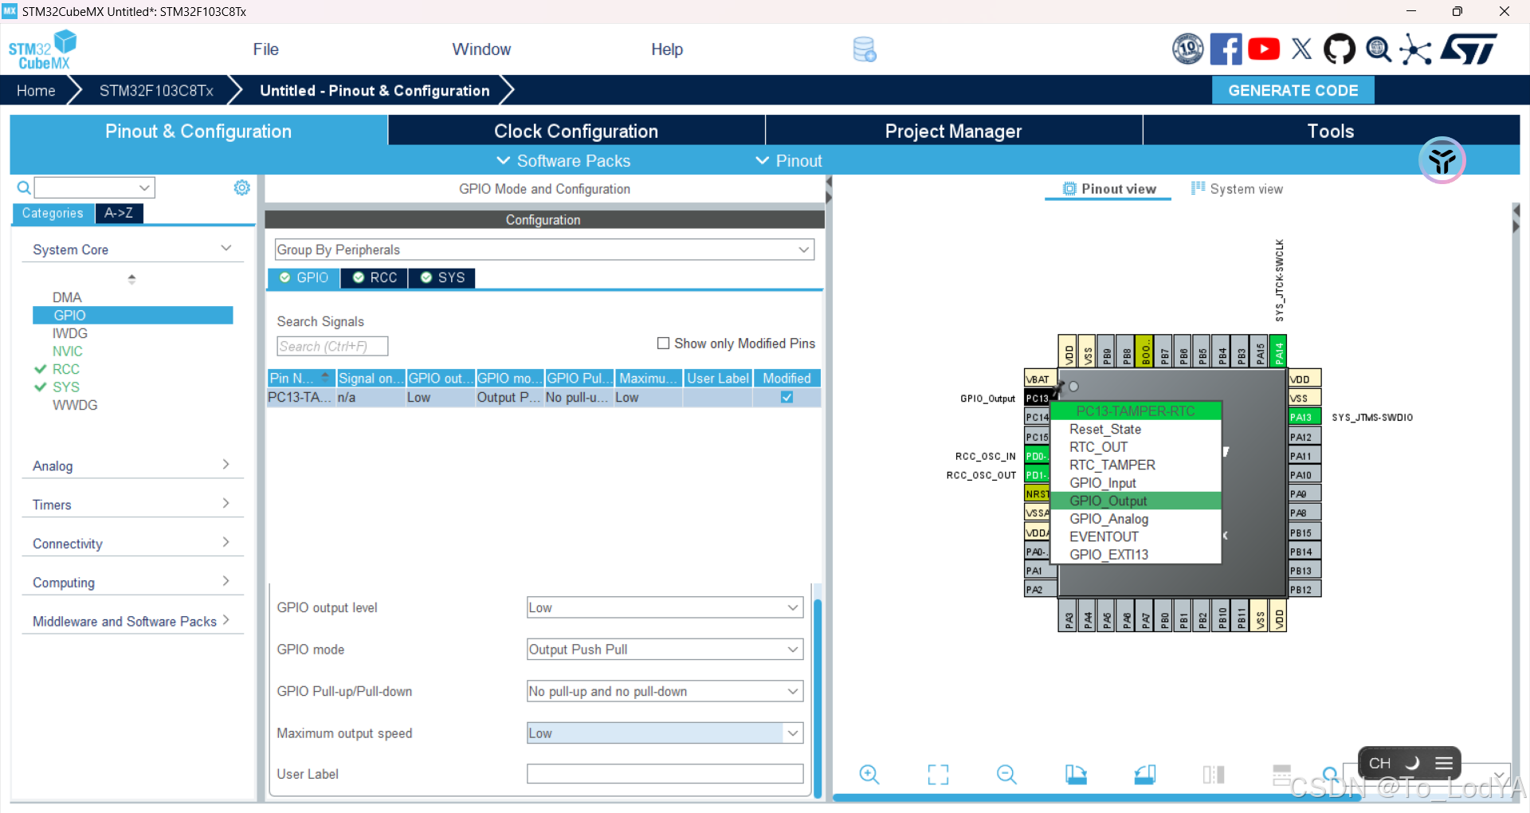Image resolution: width=1530 pixels, height=813 pixels.
Task: Open the Group By Peripherals dropdown
Action: pos(544,249)
